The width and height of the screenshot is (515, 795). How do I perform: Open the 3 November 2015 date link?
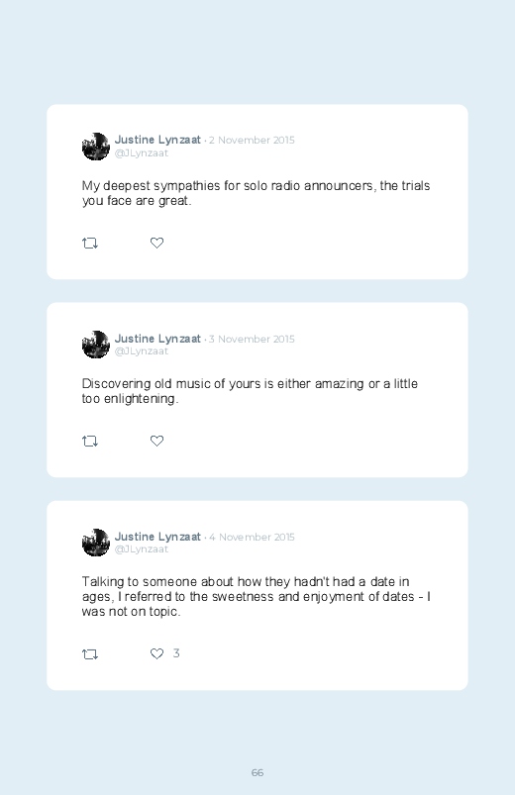point(252,340)
